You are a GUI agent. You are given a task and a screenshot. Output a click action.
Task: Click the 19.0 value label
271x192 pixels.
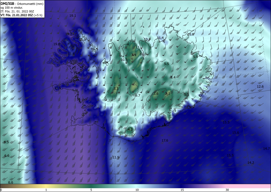[x=57, y=44]
